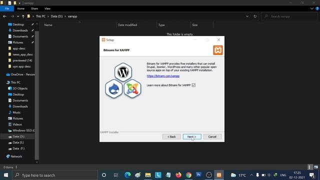Open news_app_desc folder in sidebar
The width and height of the screenshot is (320, 180).
pos(22,54)
